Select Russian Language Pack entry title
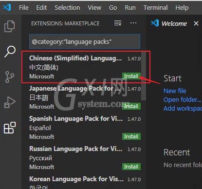 click(x=76, y=149)
